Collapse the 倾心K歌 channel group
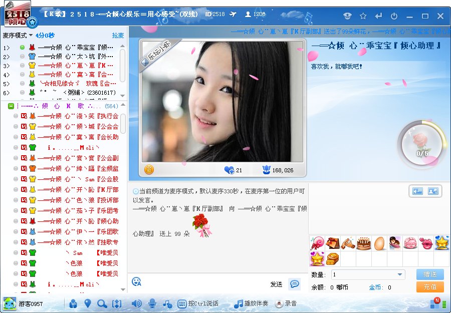This screenshot has width=451, height=313. [11, 106]
